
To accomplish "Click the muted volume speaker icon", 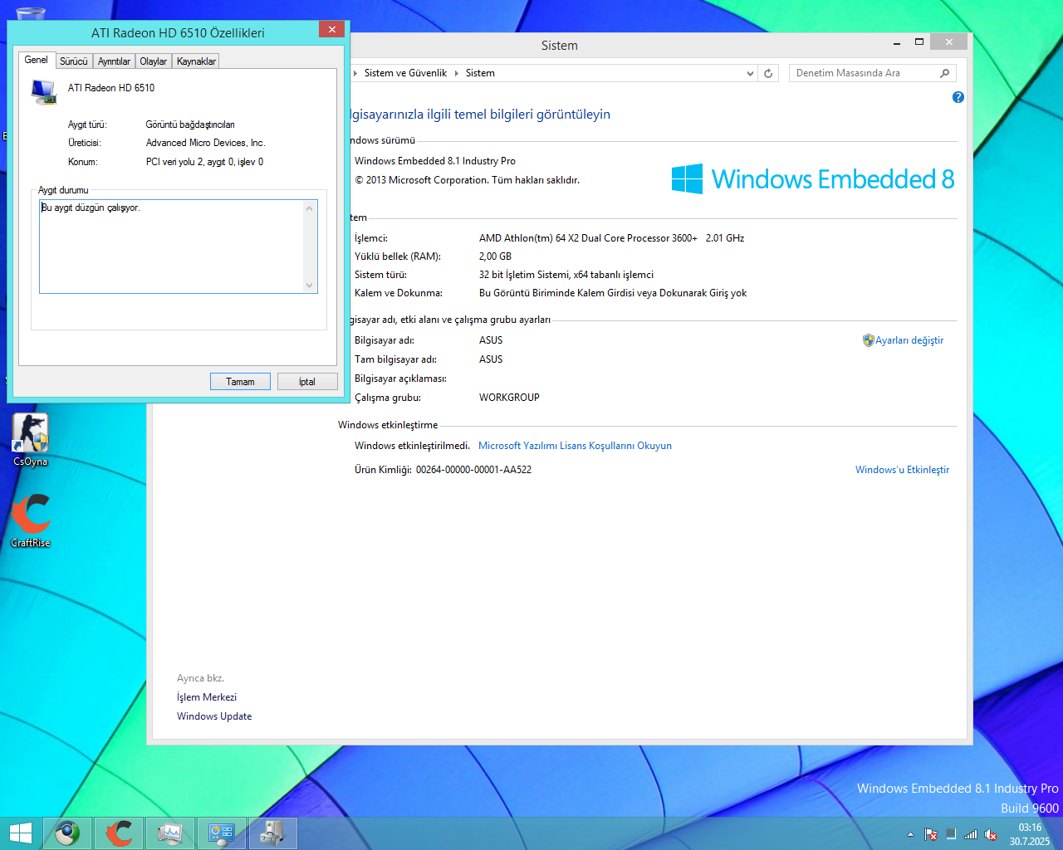I will pyautogui.click(x=991, y=835).
